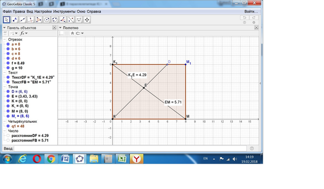Show расстояниеDF = 4.29 visibility circle
The image size is (324, 189).
tap(8, 135)
